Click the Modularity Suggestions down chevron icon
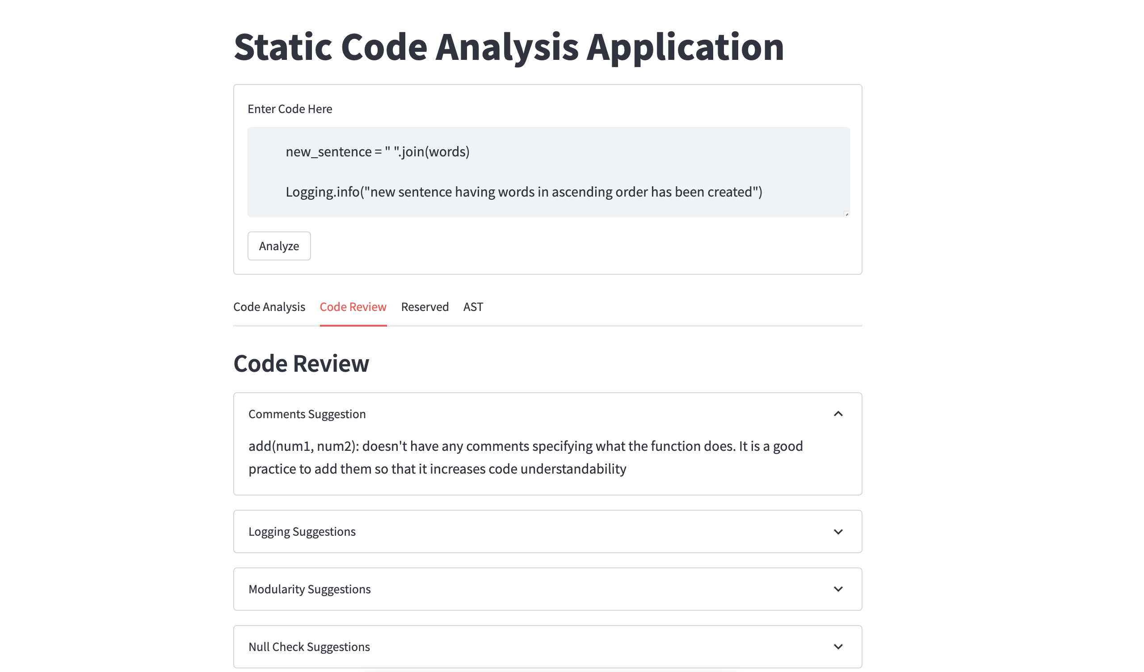The image size is (1144, 672). [x=838, y=589]
